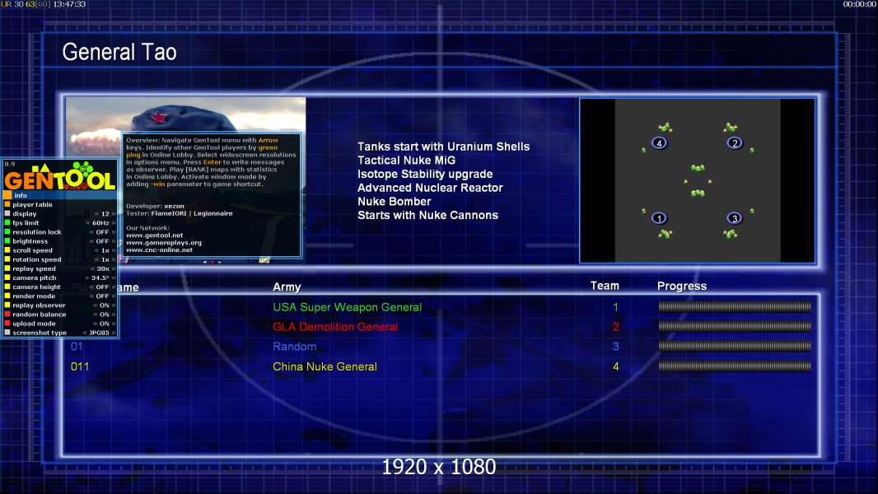This screenshot has height=494, width=878.
Task: Click the gray square beside screenshot type
Action: (x=7, y=333)
